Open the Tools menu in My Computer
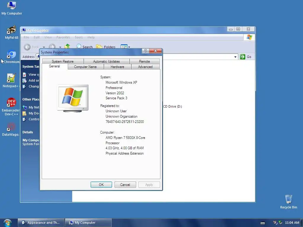The height and width of the screenshot is (227, 303). coord(79,37)
